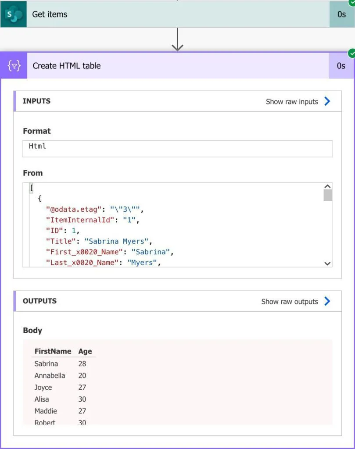Expand the Get items action card

[176, 14]
